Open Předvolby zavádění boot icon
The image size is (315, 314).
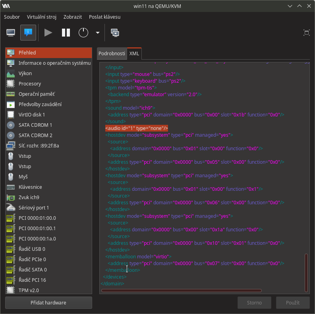coord(11,104)
